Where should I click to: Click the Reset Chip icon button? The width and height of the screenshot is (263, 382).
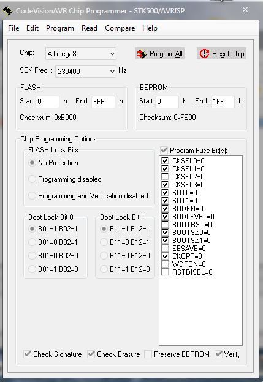pos(221,54)
